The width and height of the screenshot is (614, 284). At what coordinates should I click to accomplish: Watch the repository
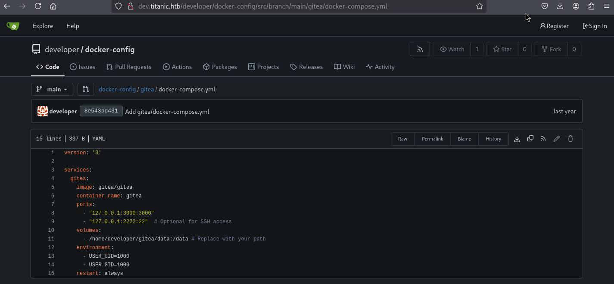(452, 49)
